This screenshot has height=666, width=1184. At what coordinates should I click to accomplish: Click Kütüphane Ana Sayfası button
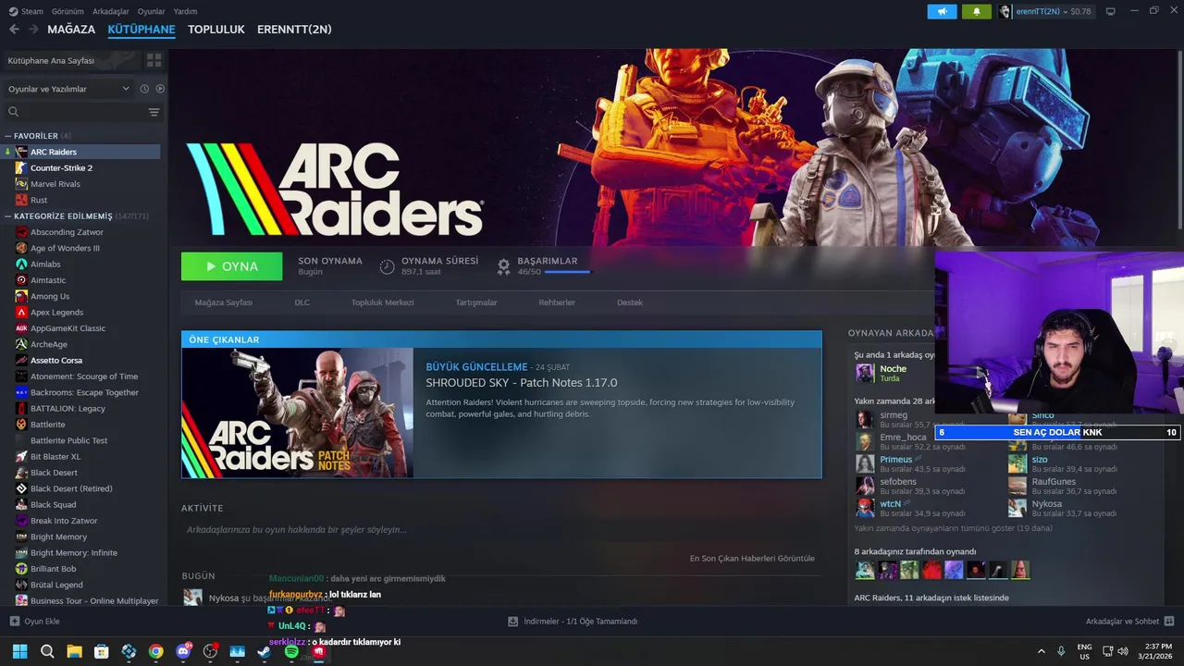coord(71,60)
